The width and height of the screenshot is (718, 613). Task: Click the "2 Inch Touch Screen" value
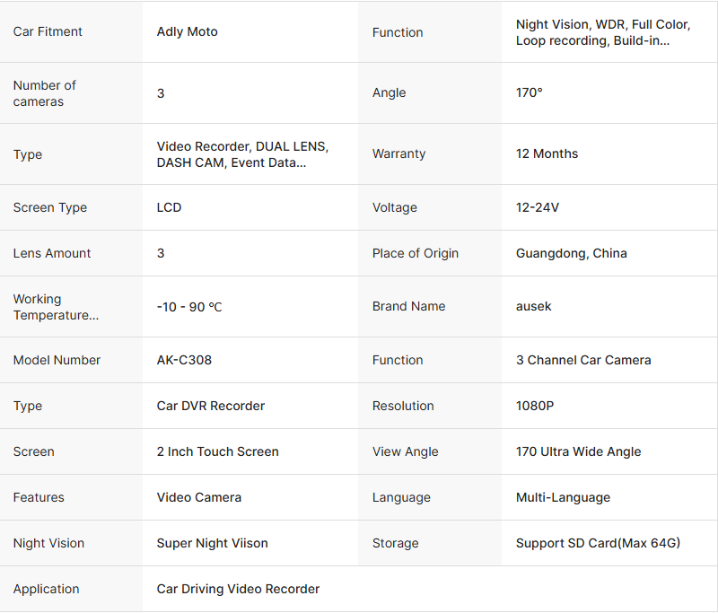coord(217,451)
